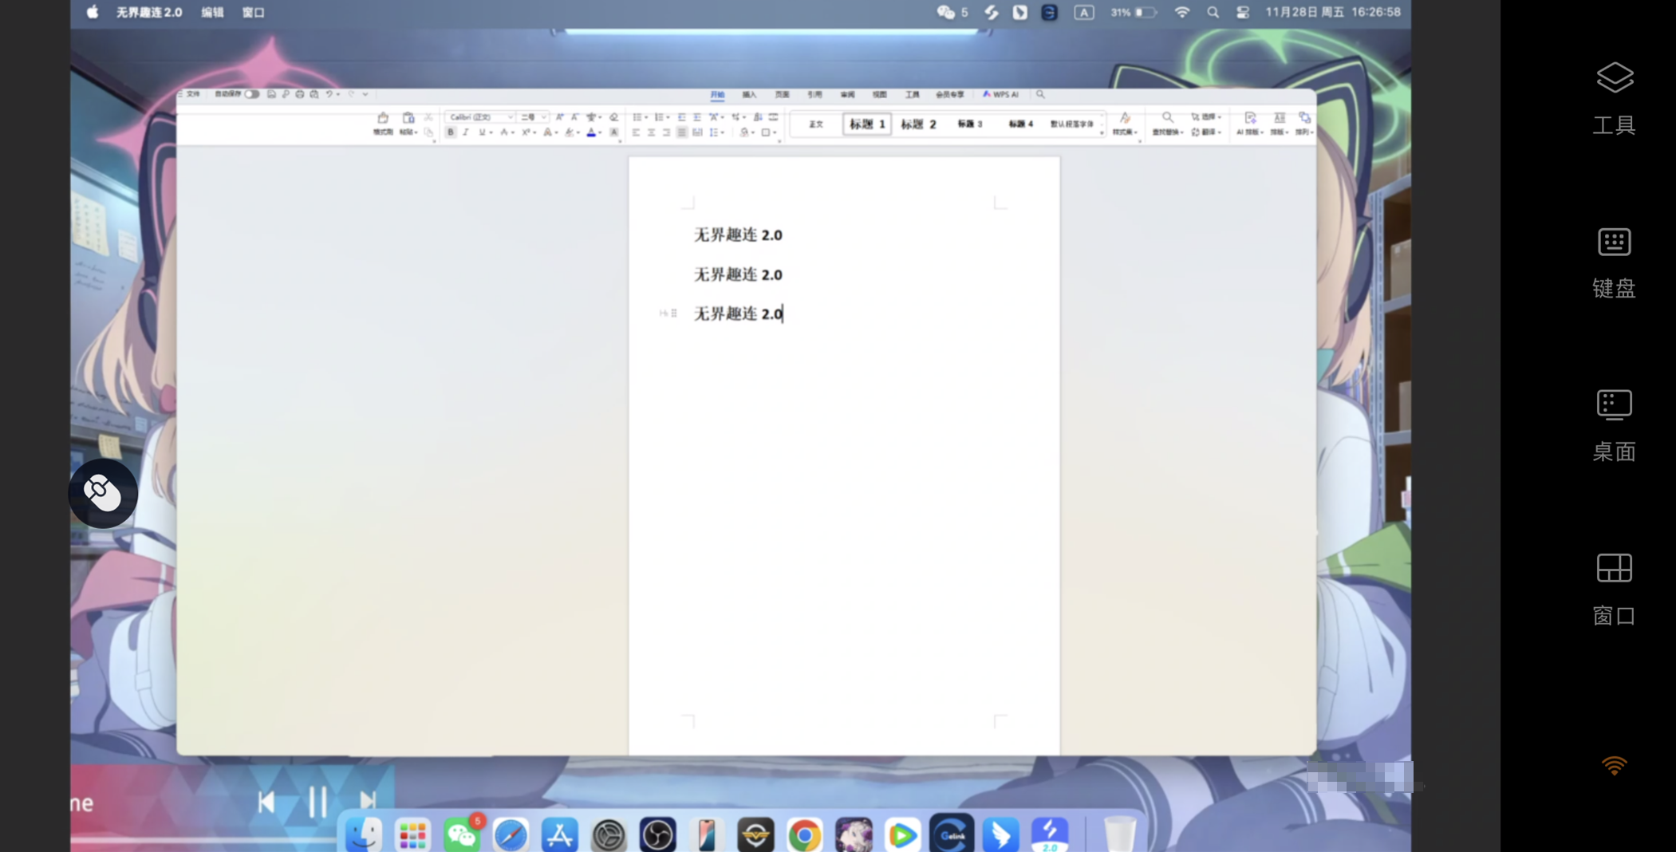The width and height of the screenshot is (1676, 852).
Task: Open the 工具 tools layers icon
Action: pos(1614,78)
